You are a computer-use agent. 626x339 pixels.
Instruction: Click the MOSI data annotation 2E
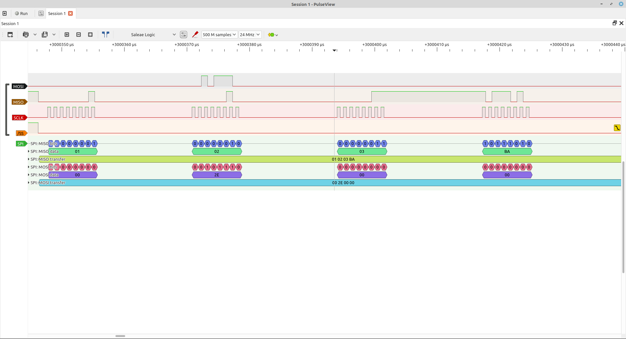coord(217,175)
